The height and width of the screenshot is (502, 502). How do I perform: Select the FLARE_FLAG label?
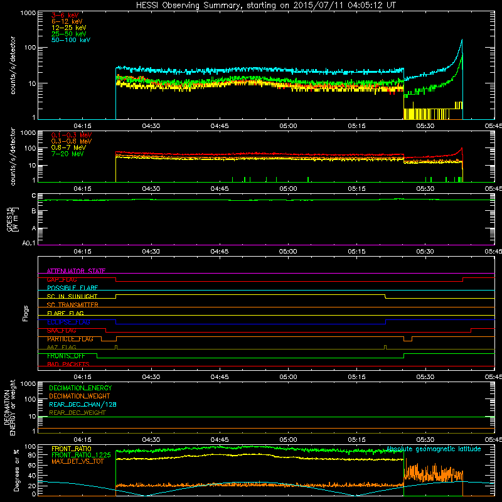(65, 313)
